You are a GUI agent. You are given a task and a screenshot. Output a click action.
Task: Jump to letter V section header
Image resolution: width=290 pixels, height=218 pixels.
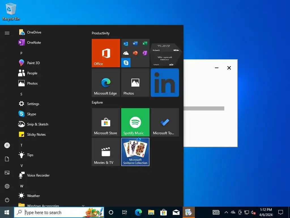pos(22,165)
